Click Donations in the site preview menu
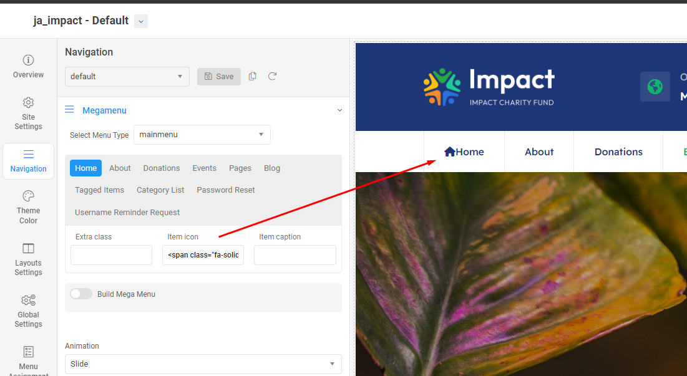 click(x=618, y=152)
